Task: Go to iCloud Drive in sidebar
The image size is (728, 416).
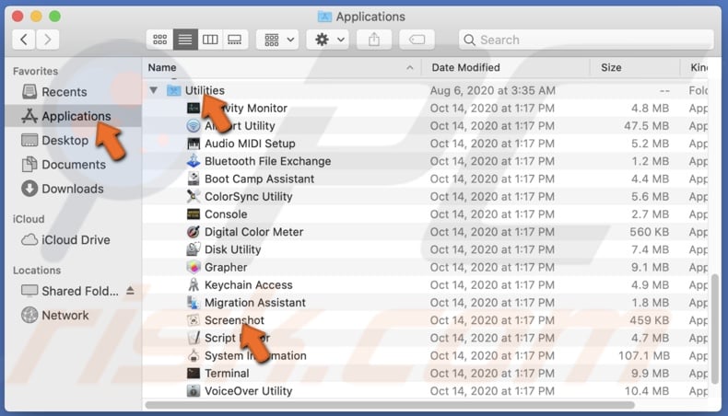Action: 76,240
